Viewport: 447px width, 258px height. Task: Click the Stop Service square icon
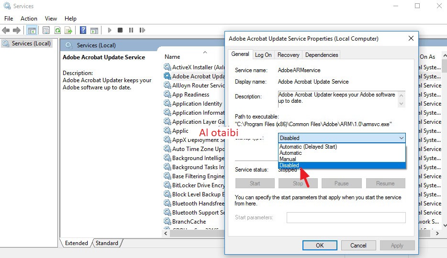click(120, 30)
